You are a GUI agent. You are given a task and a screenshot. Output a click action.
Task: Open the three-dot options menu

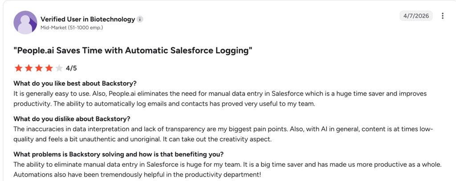tap(442, 16)
